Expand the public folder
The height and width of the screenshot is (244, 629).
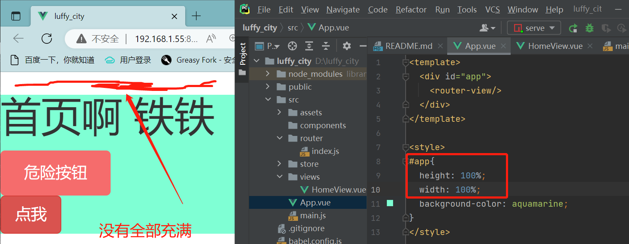268,87
